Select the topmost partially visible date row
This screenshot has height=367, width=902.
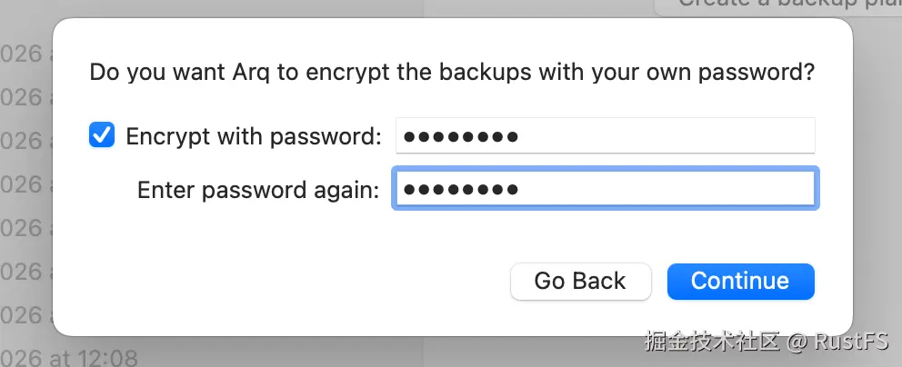23,54
